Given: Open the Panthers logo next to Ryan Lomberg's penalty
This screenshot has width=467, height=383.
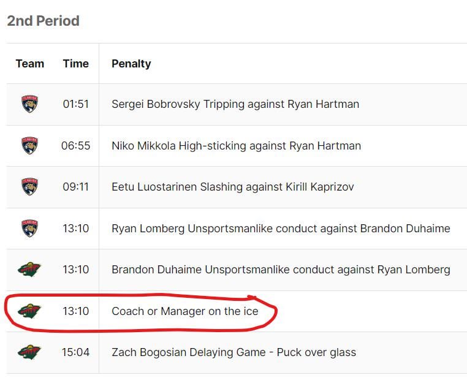Looking at the screenshot, I should coord(29,229).
